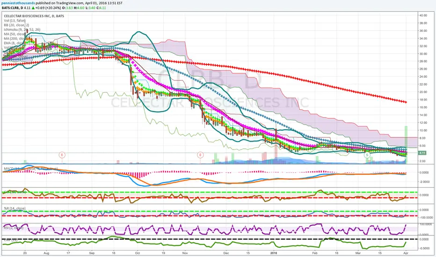The width and height of the screenshot is (436, 257).
Task: Open the penniestothousands author profile link
Action: 18,3
